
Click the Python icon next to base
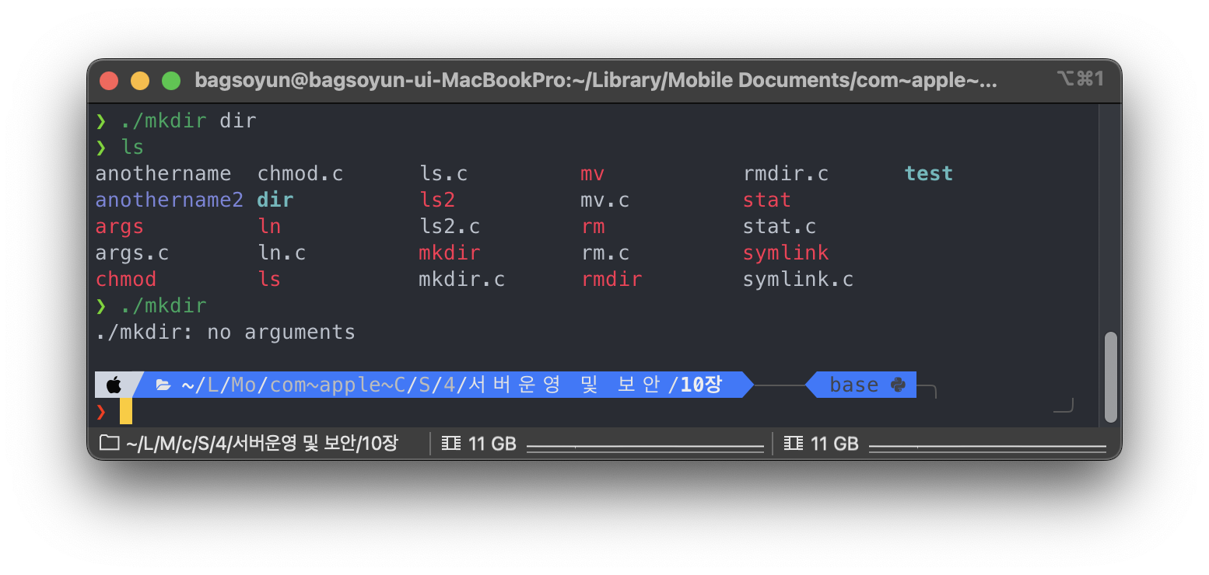(x=898, y=385)
